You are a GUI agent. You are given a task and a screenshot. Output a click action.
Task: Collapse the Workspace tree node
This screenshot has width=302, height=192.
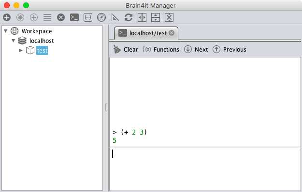(6, 31)
